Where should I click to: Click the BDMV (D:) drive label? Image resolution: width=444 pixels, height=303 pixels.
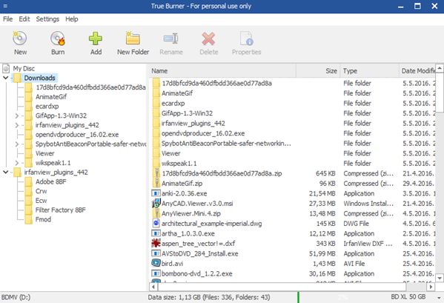pyautogui.click(x=16, y=297)
